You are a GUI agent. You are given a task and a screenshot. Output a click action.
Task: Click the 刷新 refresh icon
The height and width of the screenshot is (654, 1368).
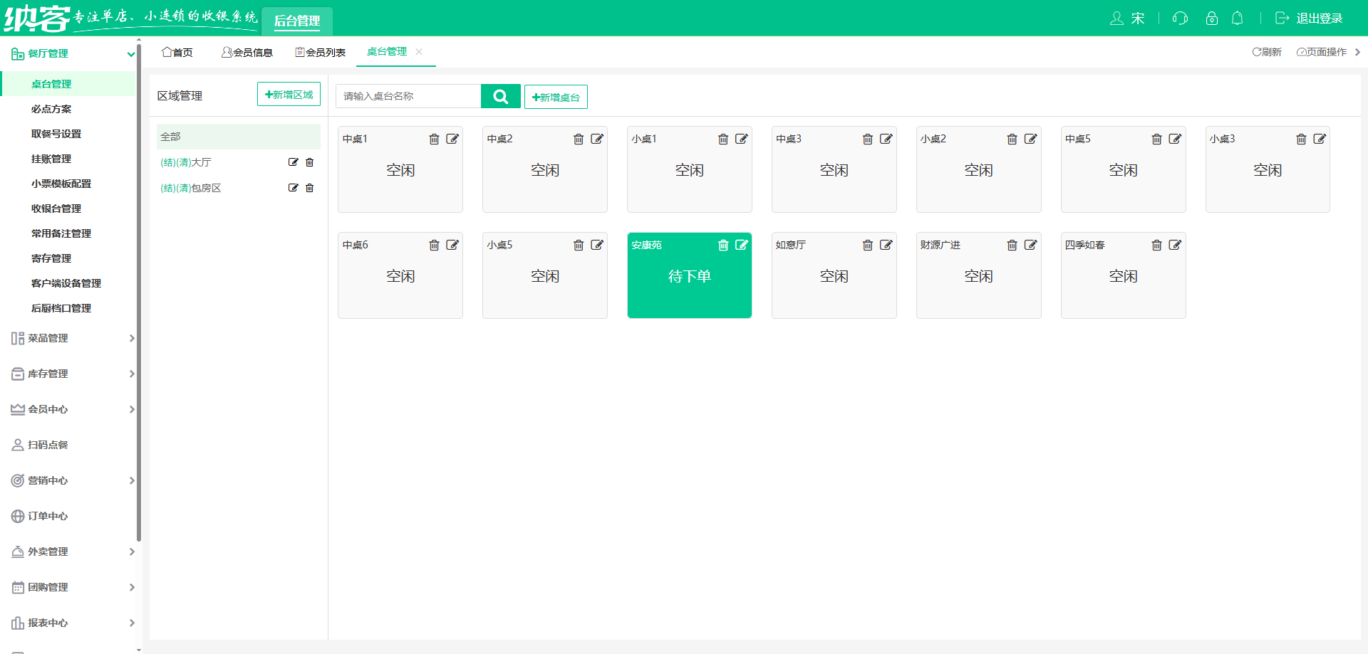pyautogui.click(x=1266, y=51)
